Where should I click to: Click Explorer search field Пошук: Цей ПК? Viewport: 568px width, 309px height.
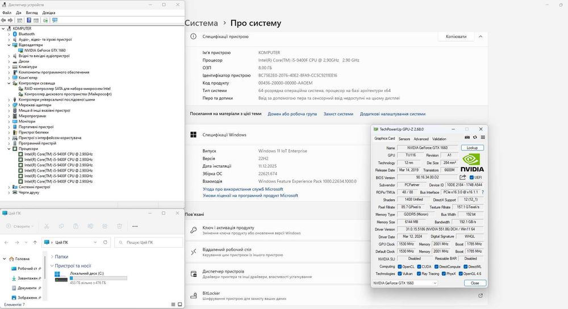149,243
